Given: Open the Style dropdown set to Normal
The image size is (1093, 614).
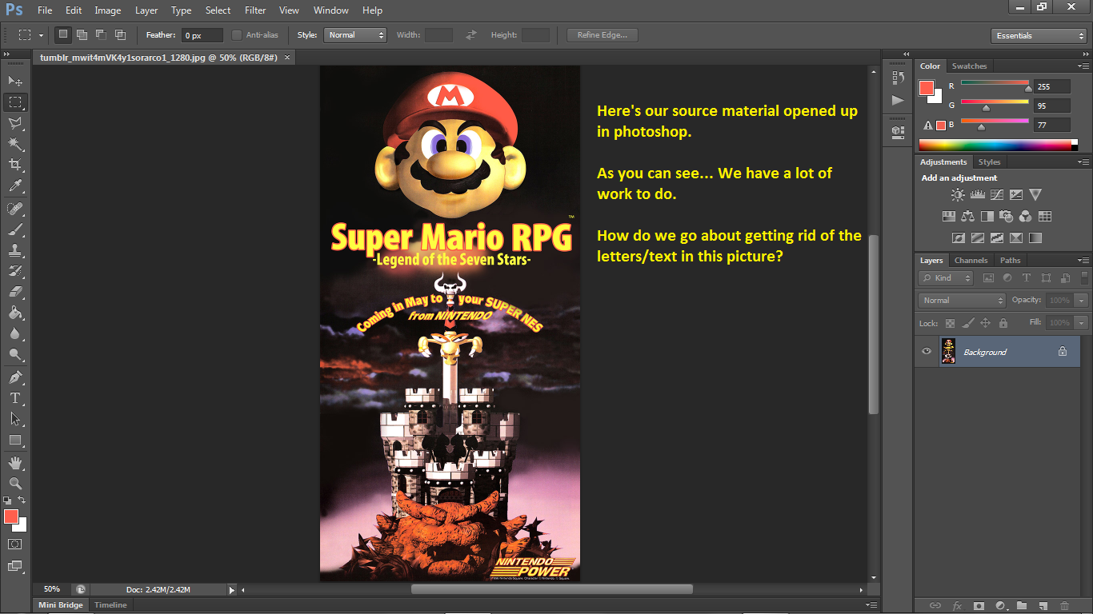Looking at the screenshot, I should click(x=354, y=35).
